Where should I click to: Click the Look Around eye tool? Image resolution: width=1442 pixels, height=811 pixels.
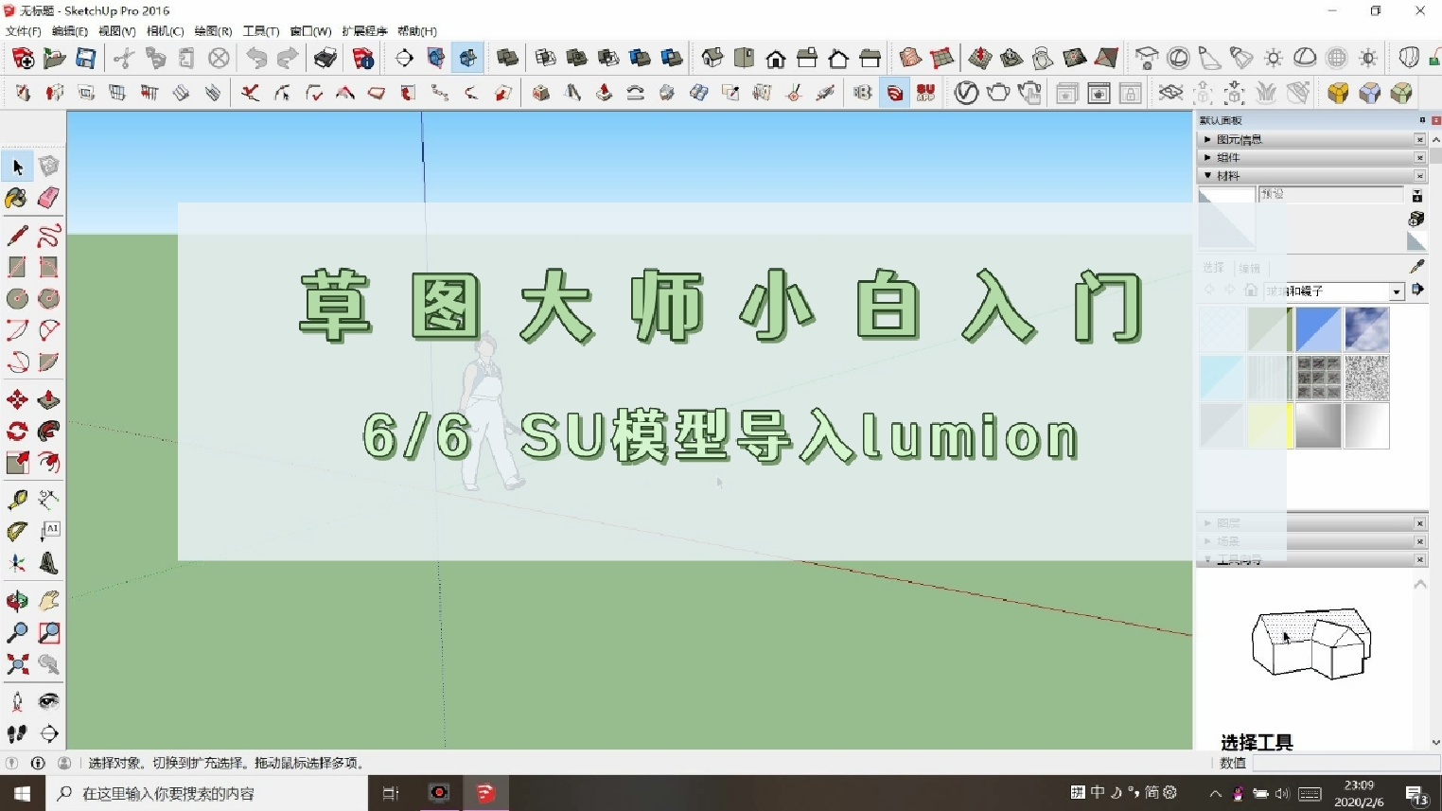48,701
